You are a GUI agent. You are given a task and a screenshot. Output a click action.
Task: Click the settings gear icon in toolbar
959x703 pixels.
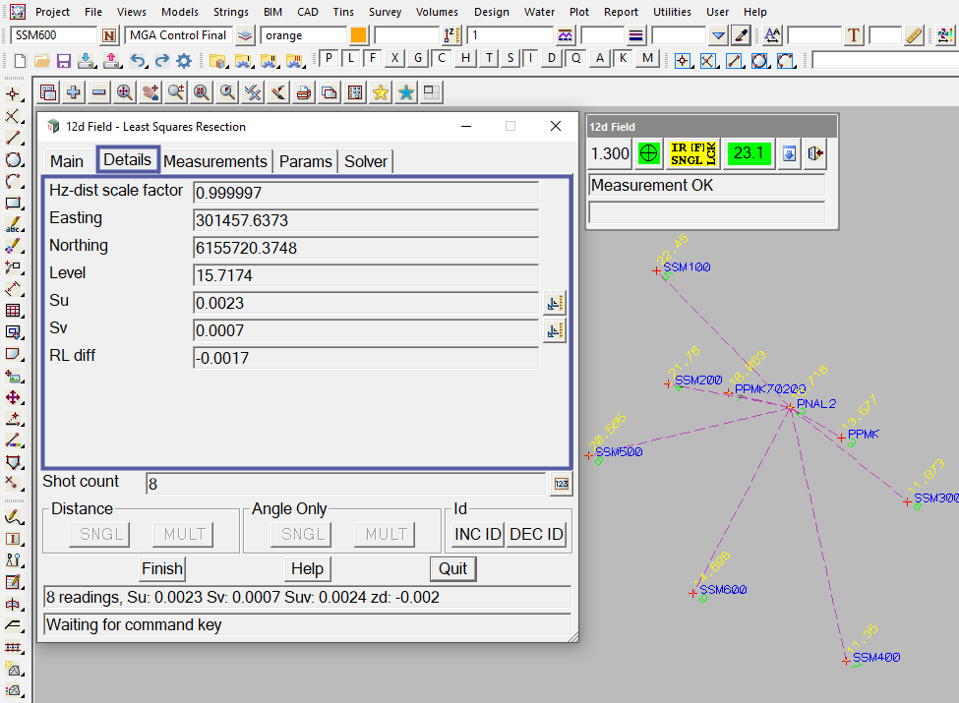click(x=184, y=60)
